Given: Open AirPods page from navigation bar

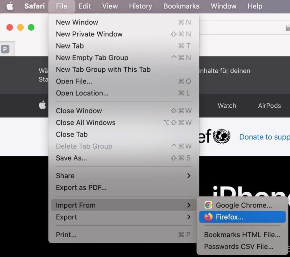Looking at the screenshot, I should [x=269, y=106].
